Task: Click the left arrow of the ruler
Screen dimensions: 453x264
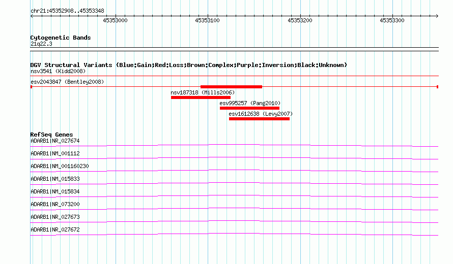Action: tap(32, 16)
